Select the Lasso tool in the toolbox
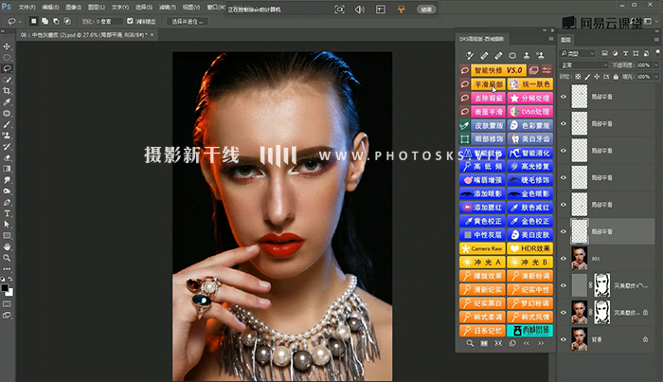663x382 pixels. 7,68
